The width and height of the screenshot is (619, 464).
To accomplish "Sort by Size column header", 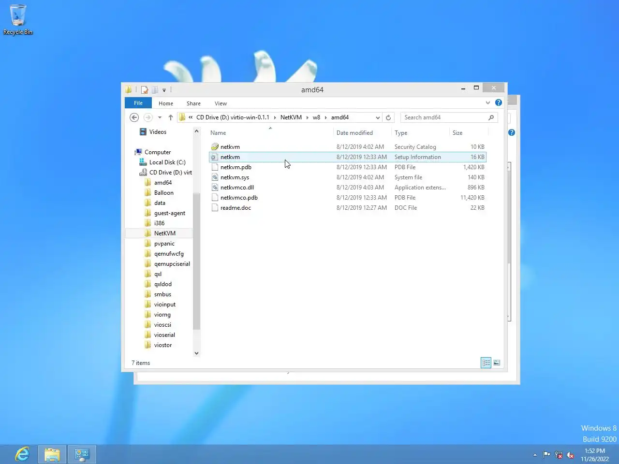I will coord(469,133).
